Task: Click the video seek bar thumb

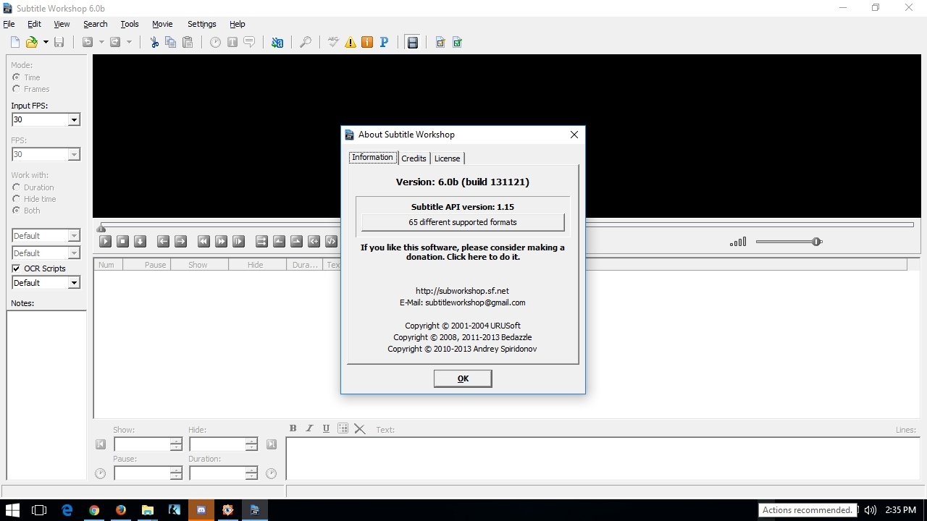Action: [x=101, y=229]
